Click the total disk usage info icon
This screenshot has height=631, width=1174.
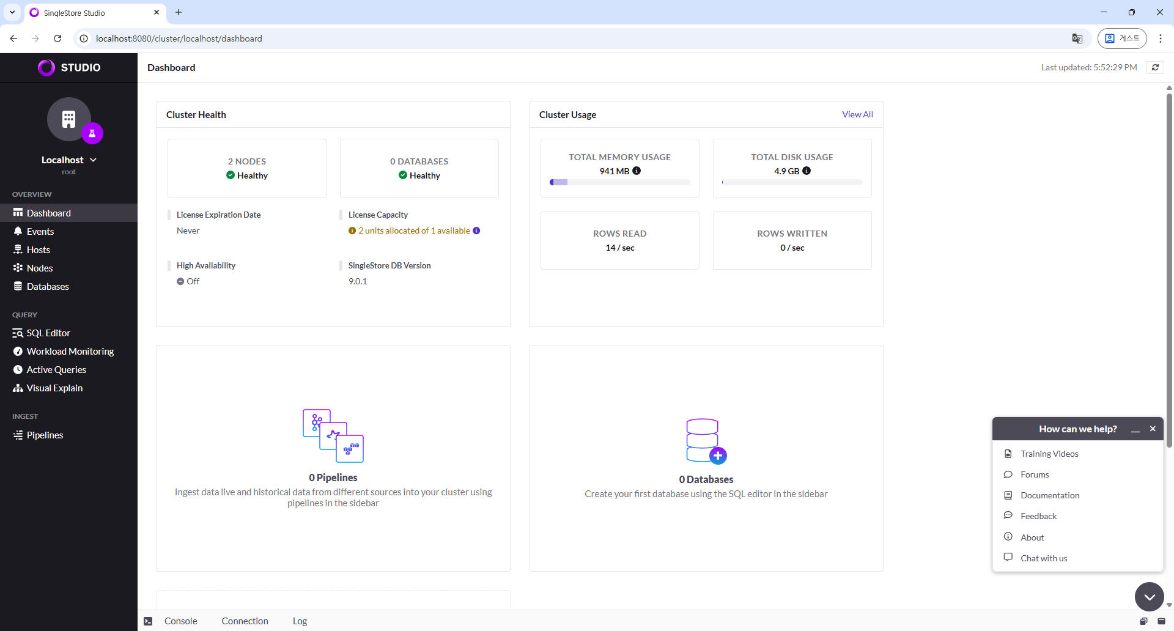807,171
